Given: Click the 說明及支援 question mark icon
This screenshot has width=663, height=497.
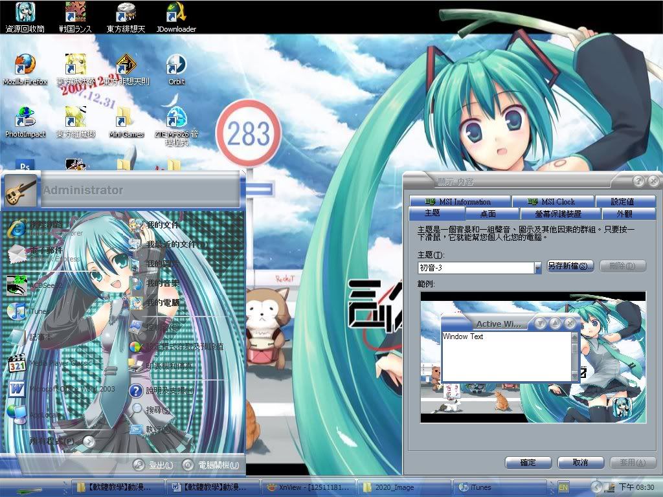Looking at the screenshot, I should pos(136,391).
